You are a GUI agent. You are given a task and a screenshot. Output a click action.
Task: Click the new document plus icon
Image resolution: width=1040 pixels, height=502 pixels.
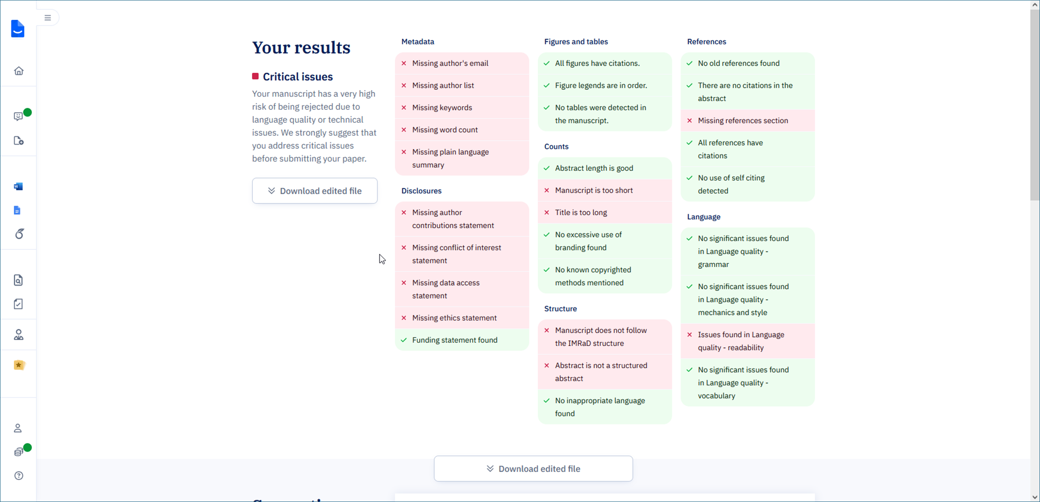point(19,141)
